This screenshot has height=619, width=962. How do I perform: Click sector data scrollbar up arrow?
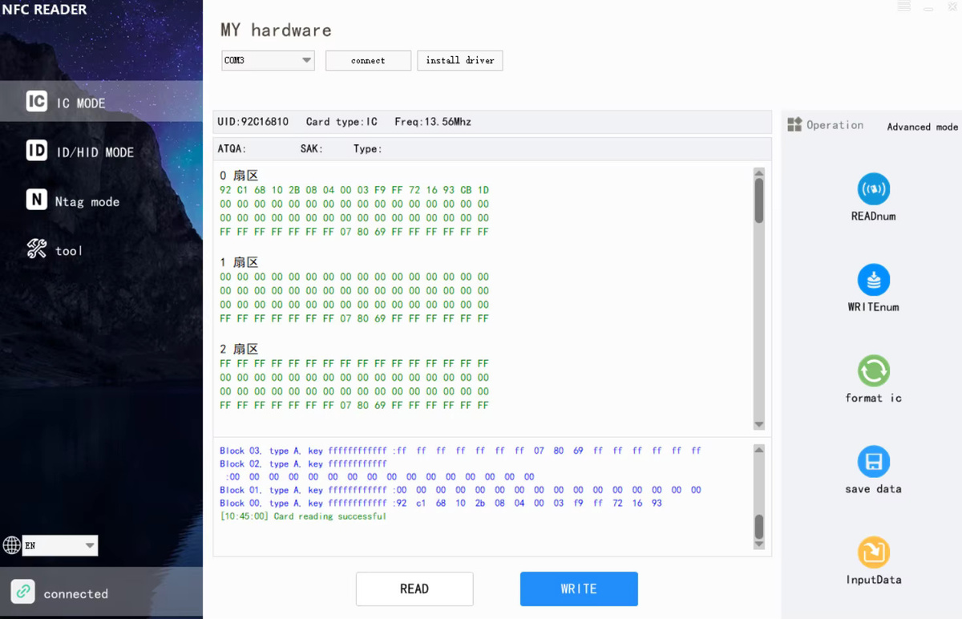[x=759, y=173]
